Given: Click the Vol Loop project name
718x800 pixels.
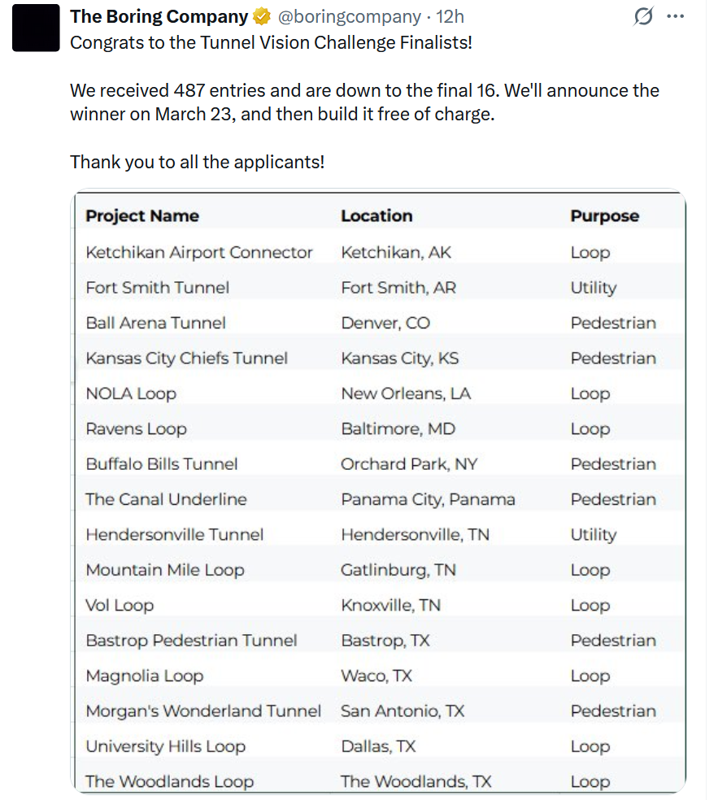Looking at the screenshot, I should (x=120, y=606).
